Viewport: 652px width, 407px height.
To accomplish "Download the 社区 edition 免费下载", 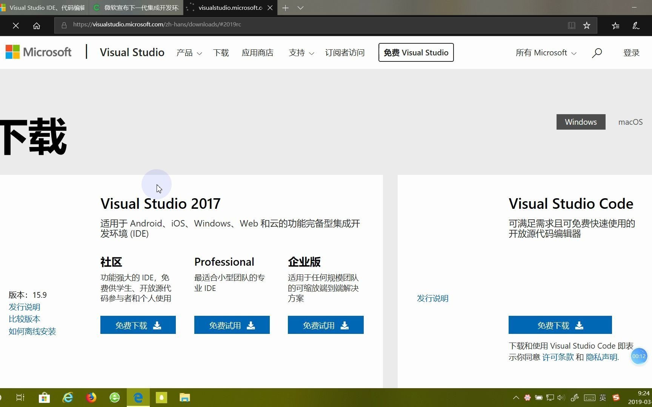I will (138, 325).
